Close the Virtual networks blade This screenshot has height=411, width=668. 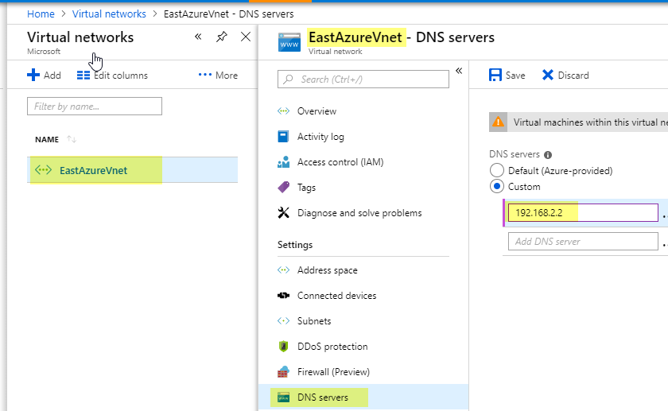(x=246, y=37)
